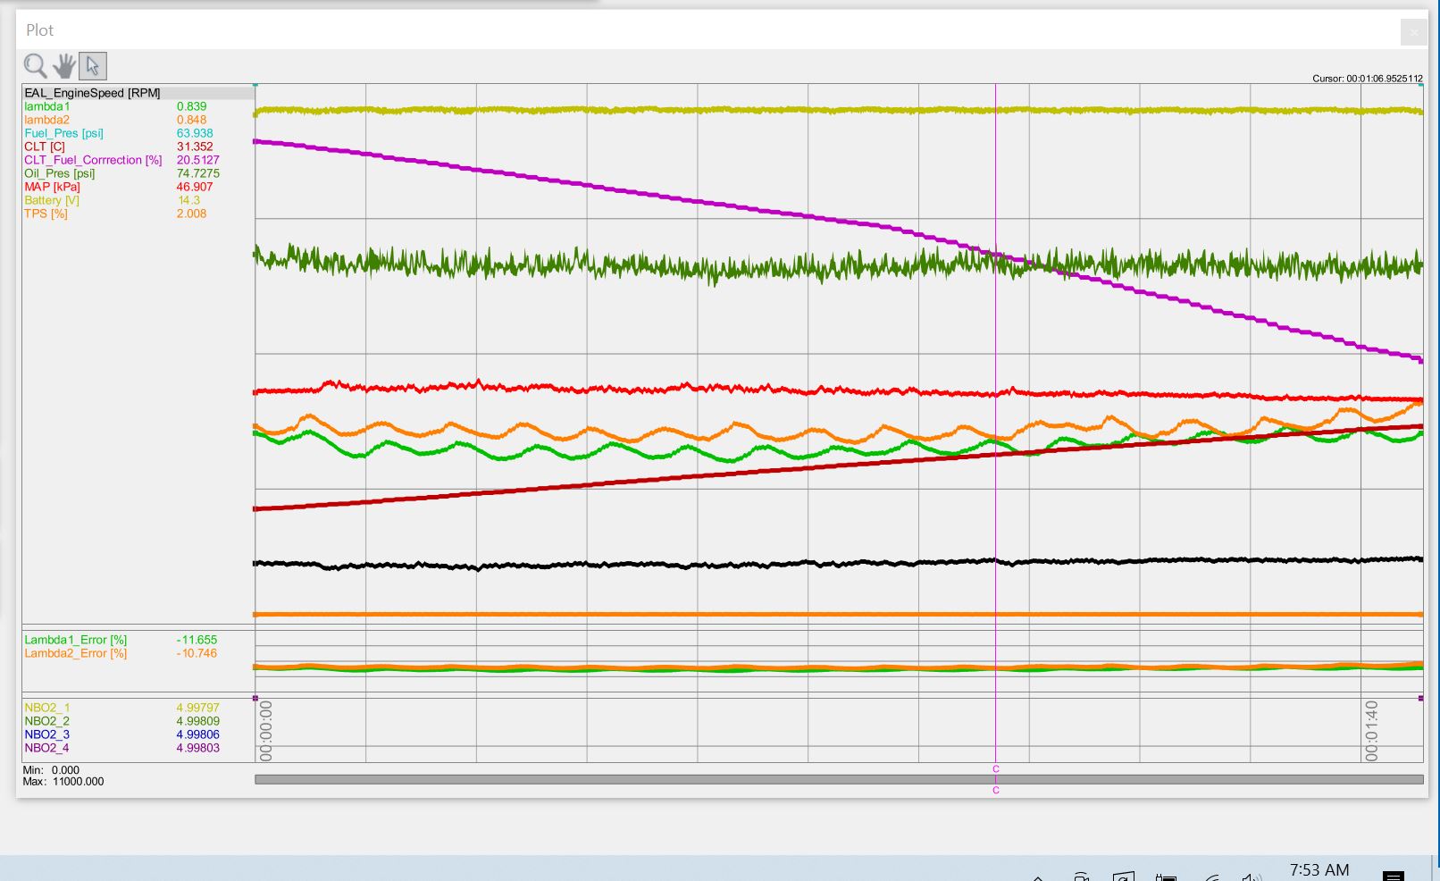Click the volume speaker tray icon
This screenshot has width=1440, height=881.
coord(1252,877)
